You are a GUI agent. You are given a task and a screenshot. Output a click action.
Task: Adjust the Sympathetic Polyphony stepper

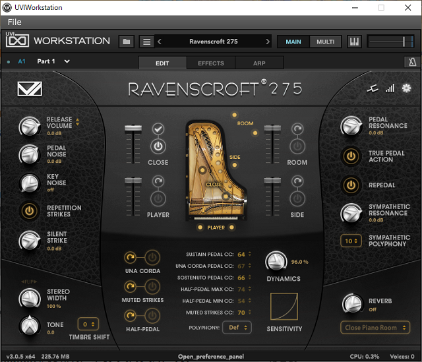click(x=351, y=241)
